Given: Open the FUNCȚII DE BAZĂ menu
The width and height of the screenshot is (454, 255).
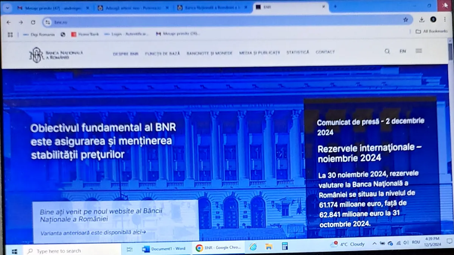Looking at the screenshot, I should (x=163, y=54).
